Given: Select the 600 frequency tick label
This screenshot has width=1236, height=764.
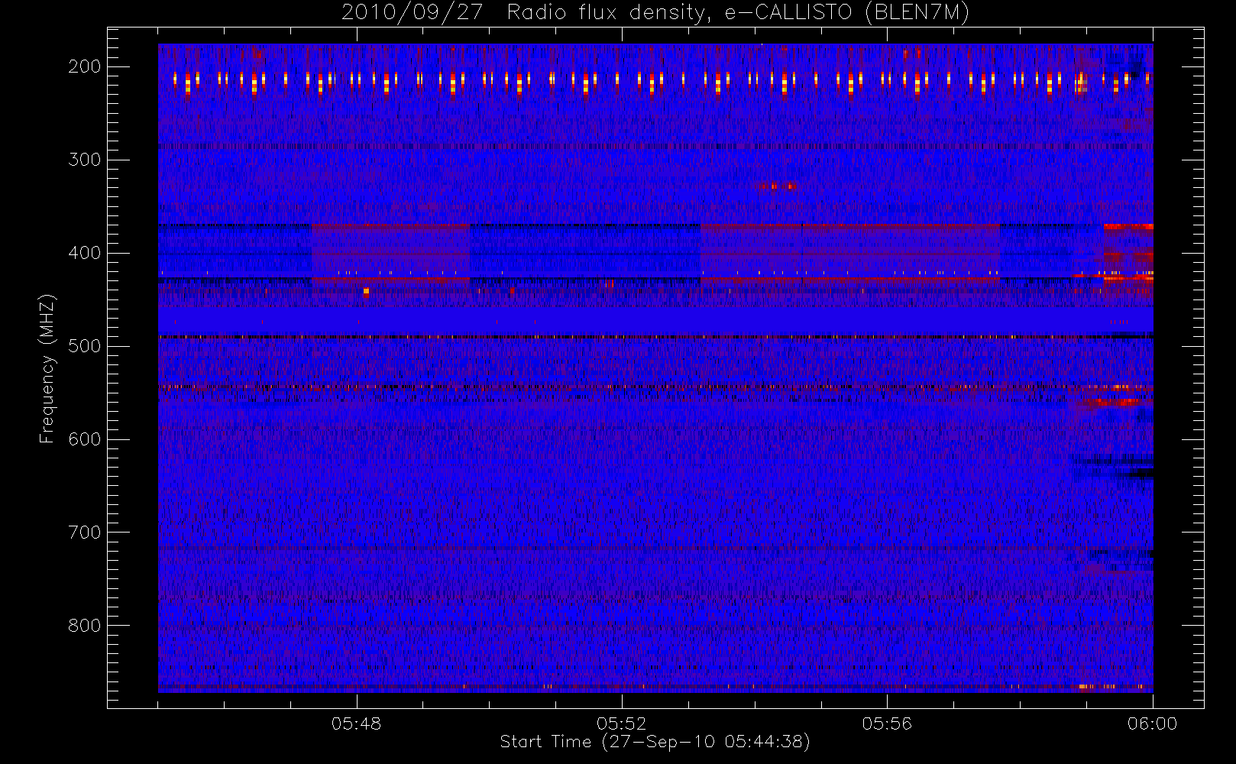Looking at the screenshot, I should point(84,439).
